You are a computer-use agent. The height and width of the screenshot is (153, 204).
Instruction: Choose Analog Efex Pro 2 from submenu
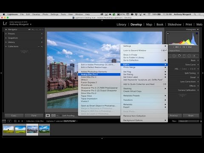click(x=99, y=74)
